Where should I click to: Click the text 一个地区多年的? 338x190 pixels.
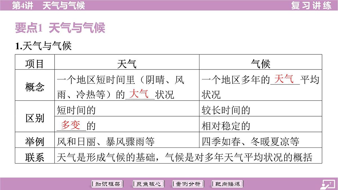(x=236, y=80)
